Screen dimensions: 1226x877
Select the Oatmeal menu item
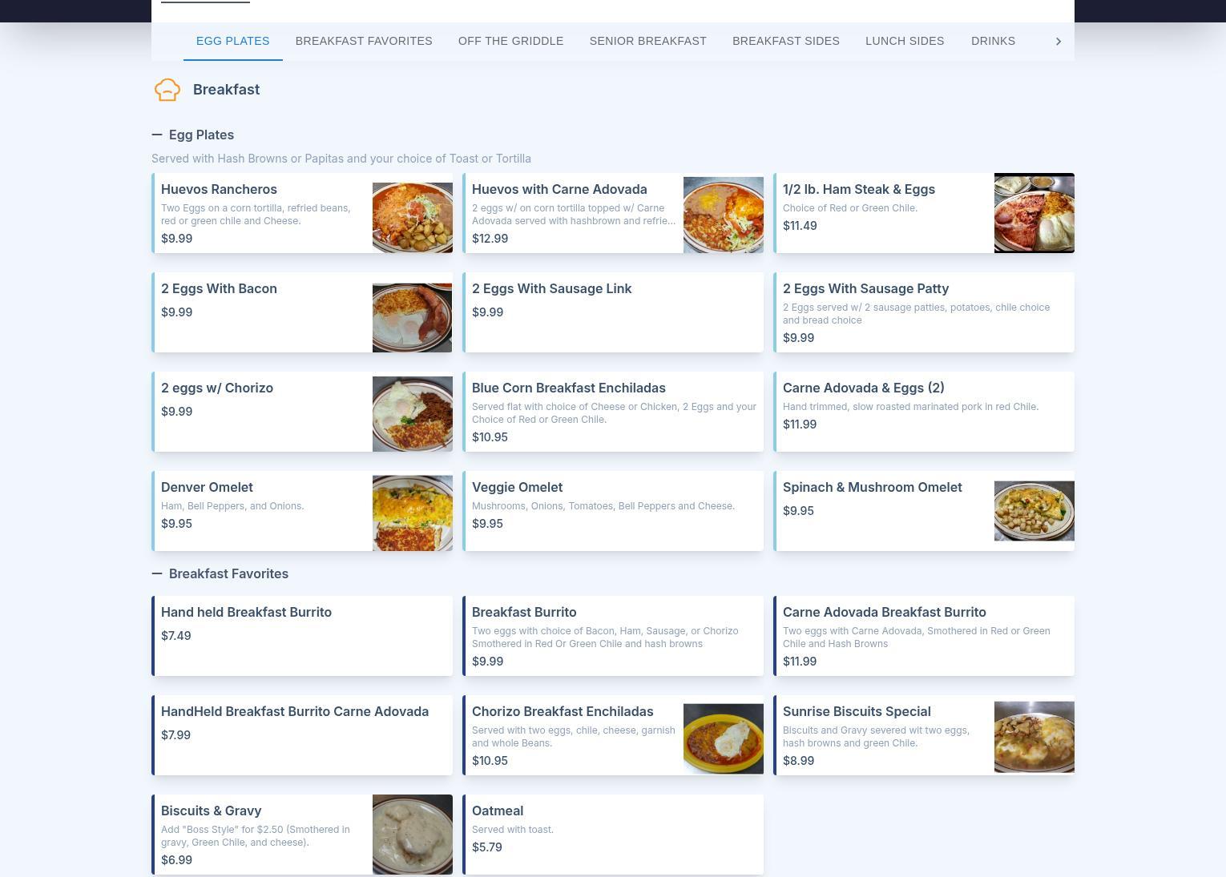coord(613,834)
